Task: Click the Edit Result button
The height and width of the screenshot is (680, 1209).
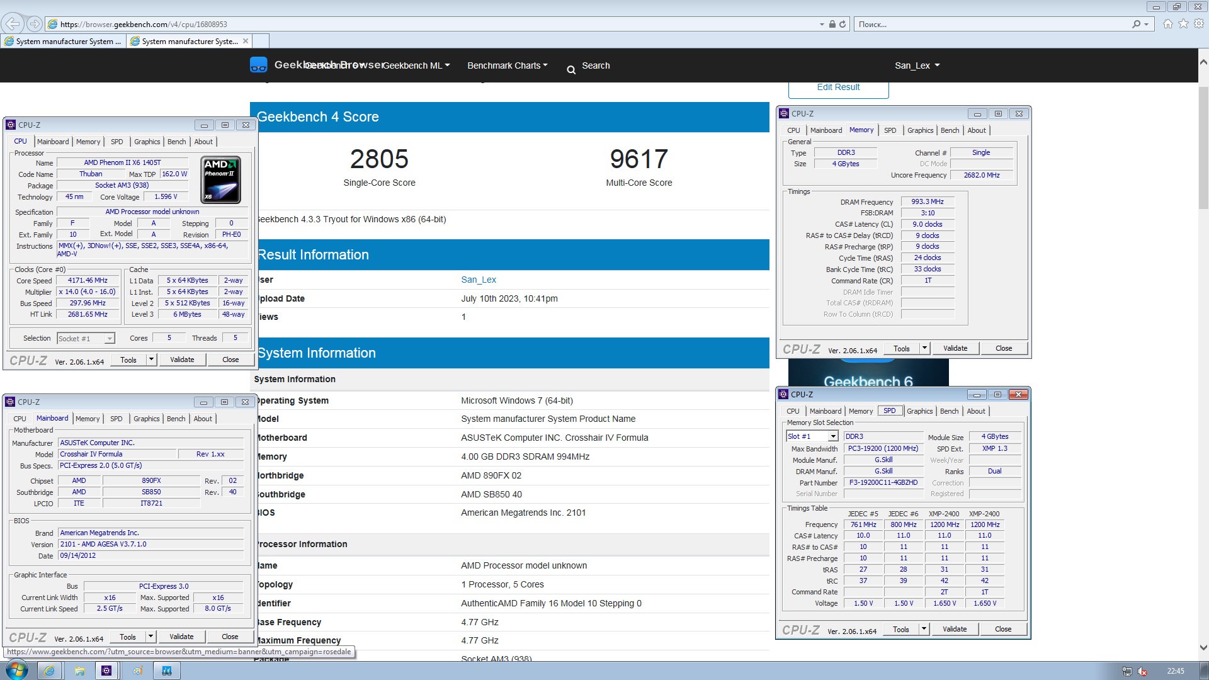Action: [838, 88]
